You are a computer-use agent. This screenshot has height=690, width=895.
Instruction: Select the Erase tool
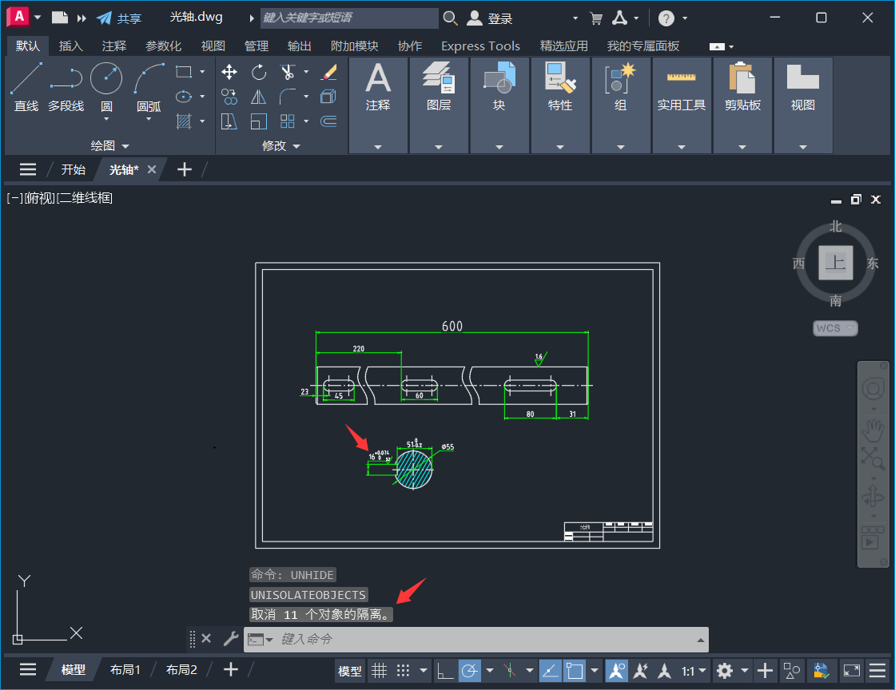pyautogui.click(x=330, y=72)
